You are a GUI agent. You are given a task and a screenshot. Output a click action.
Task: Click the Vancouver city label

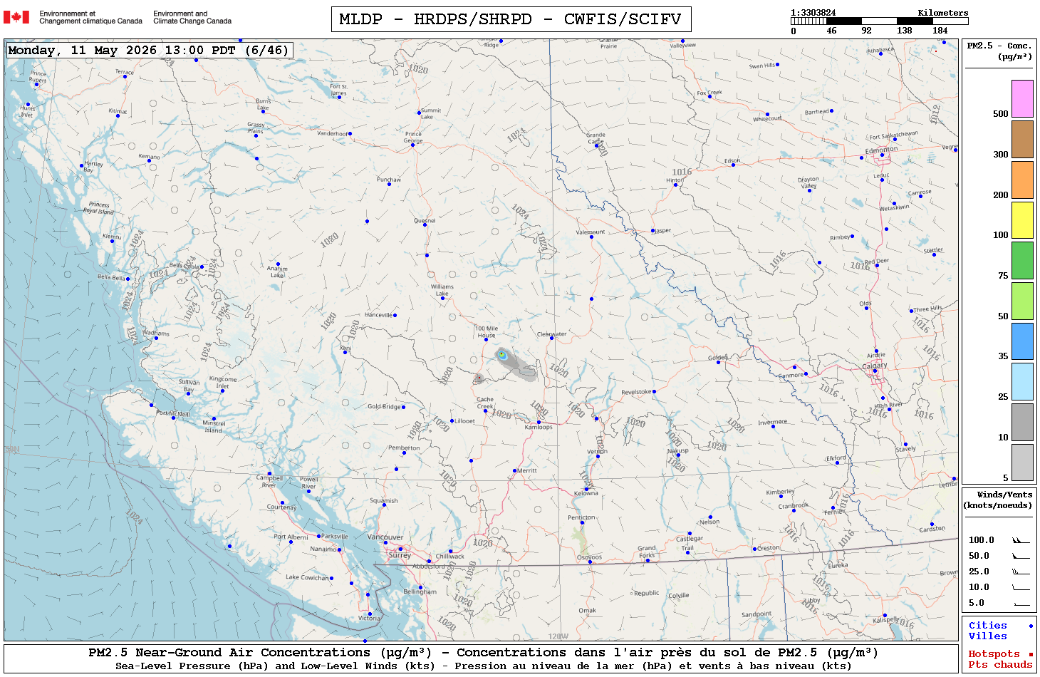[385, 537]
